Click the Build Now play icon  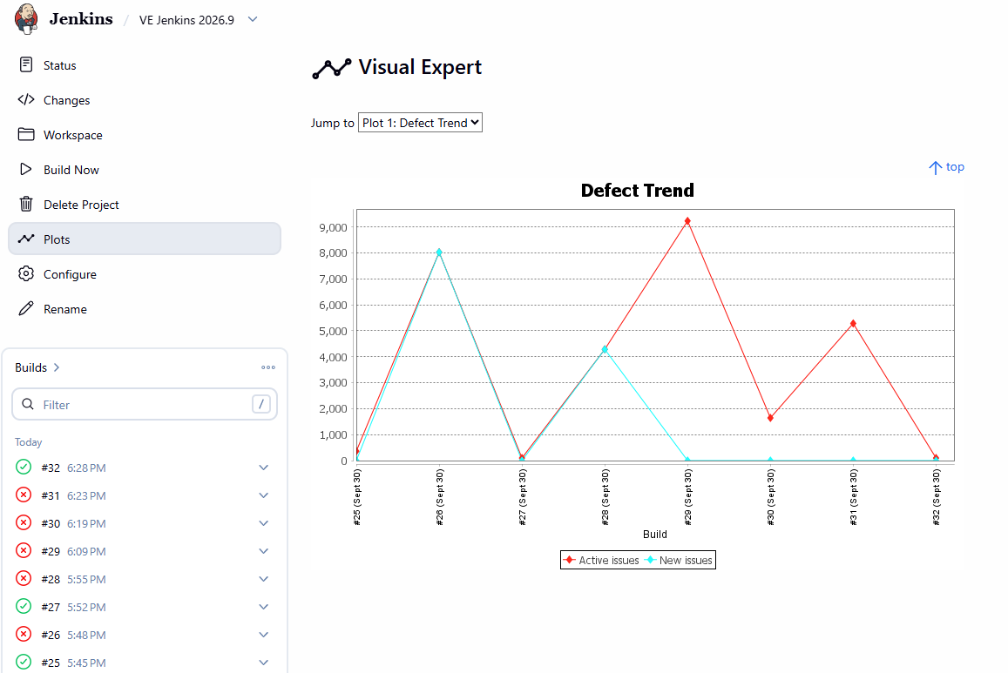[26, 170]
